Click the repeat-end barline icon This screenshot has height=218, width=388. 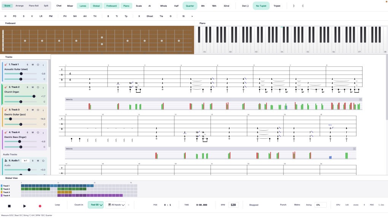coord(302,6)
